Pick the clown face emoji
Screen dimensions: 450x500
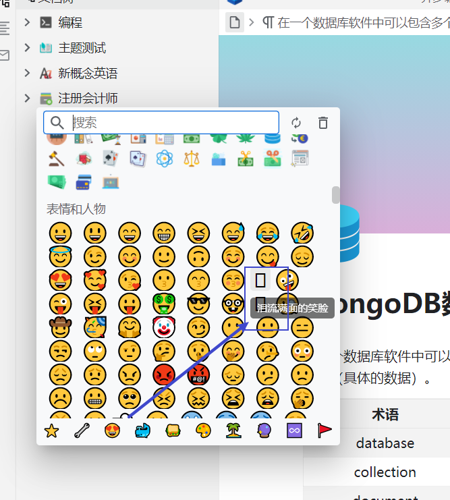164,327
